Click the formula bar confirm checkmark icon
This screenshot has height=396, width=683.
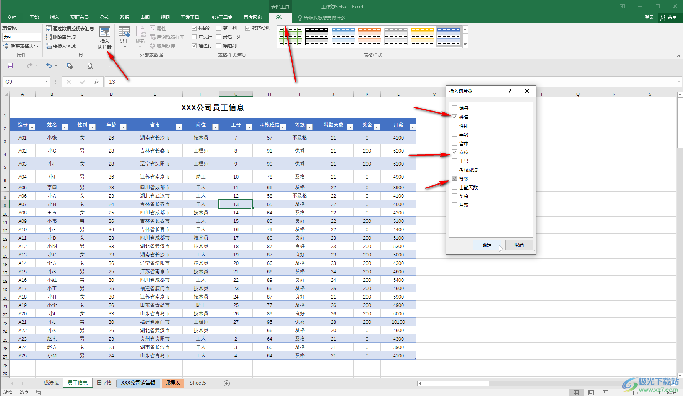[x=83, y=82]
